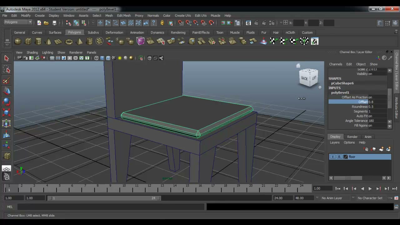Image resolution: width=400 pixels, height=225 pixels.
Task: Activate the Move tool in the toolbox
Action: [7, 91]
